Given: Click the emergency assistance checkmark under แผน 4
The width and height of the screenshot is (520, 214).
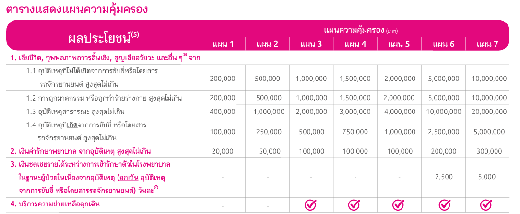Looking at the screenshot, I should [x=354, y=205].
